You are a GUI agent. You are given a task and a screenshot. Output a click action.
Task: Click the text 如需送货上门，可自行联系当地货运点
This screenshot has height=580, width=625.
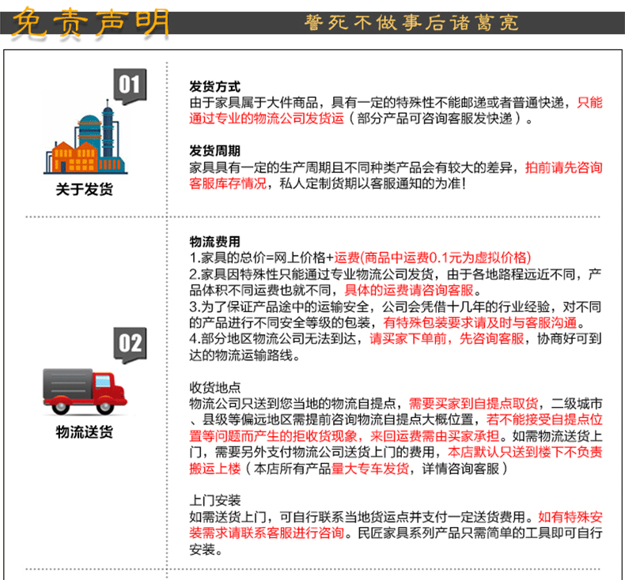tap(299, 517)
